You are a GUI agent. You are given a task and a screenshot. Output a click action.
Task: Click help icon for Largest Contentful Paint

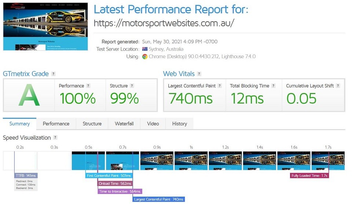[x=220, y=86]
